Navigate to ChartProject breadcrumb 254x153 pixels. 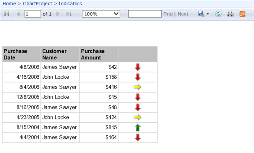click(x=38, y=4)
